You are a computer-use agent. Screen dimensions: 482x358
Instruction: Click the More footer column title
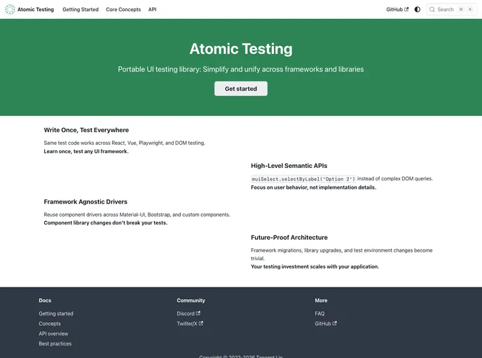(321, 301)
